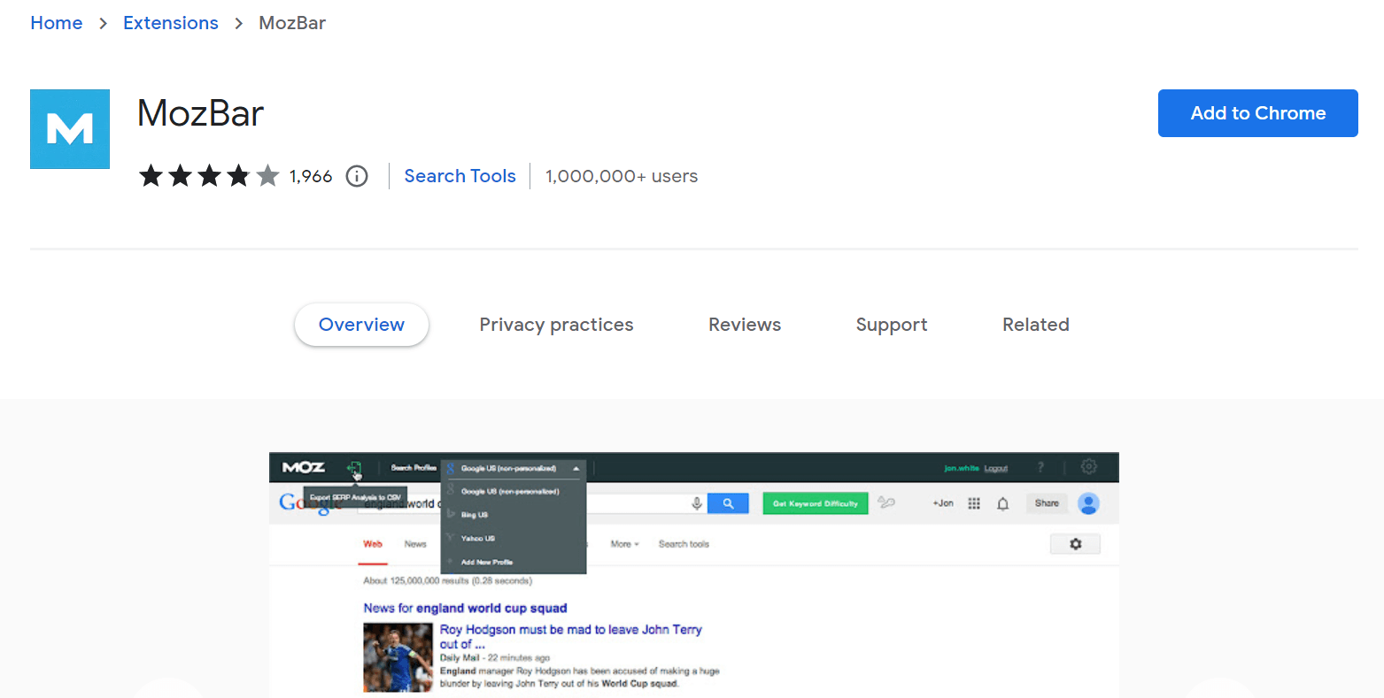Open the Search Tools category link
Image resolution: width=1384 pixels, height=698 pixels.
(460, 176)
